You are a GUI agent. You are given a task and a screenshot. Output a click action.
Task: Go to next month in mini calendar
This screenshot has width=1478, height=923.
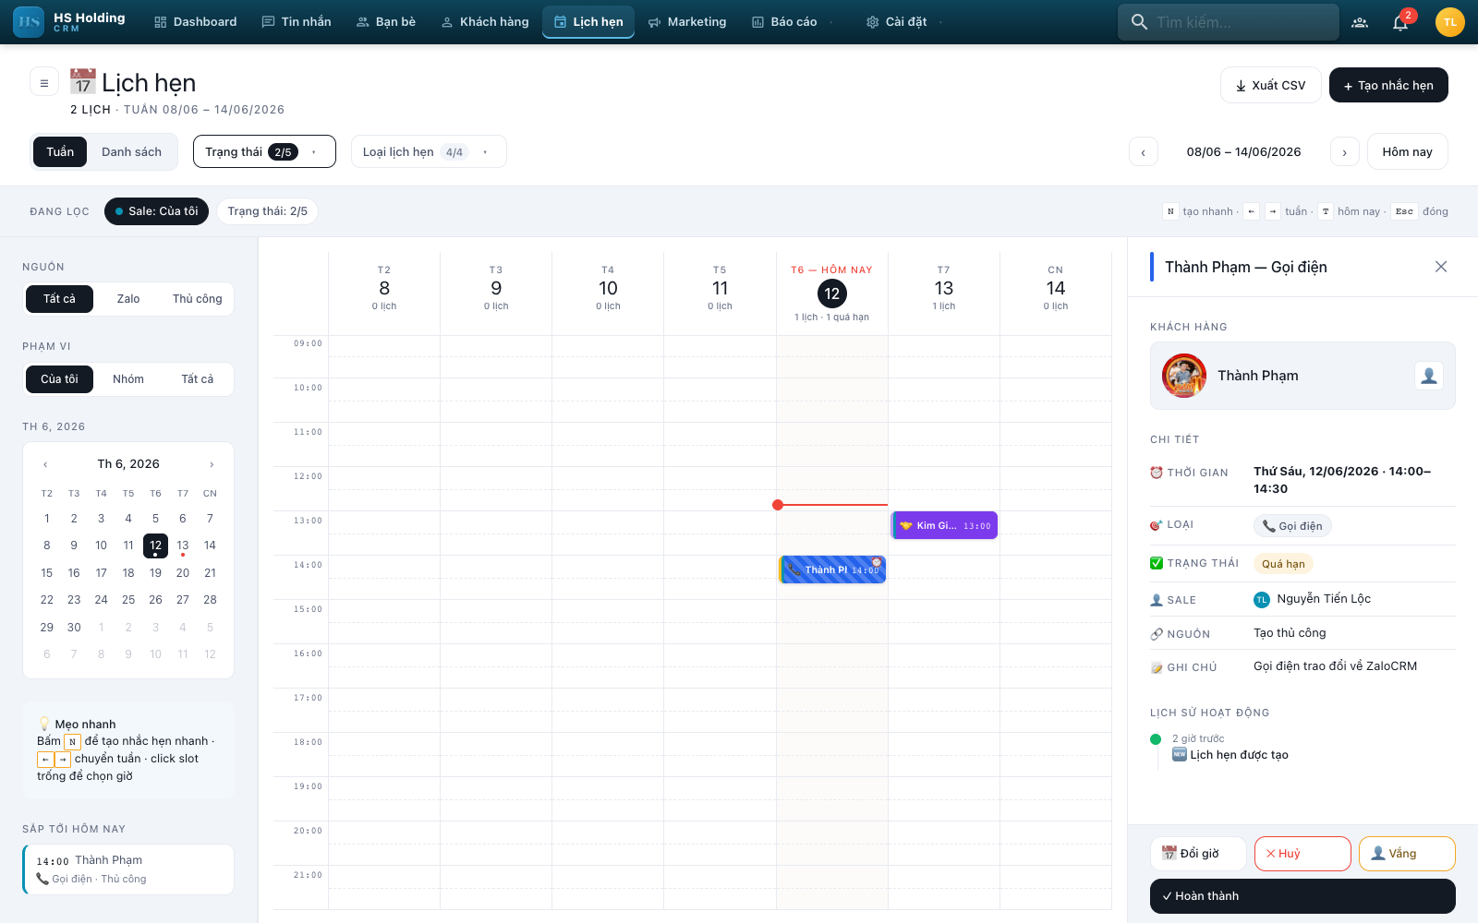pos(212,464)
